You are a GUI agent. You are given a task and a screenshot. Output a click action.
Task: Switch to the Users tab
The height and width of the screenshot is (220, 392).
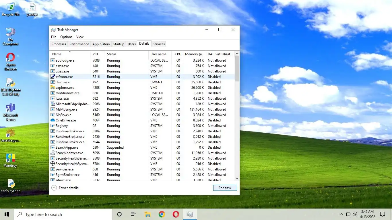[x=132, y=44]
